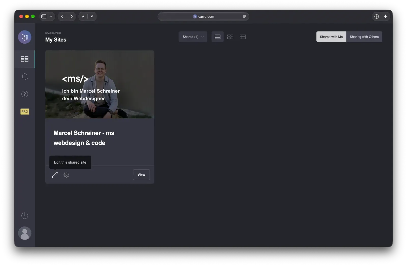Go back with Safari back arrow

pos(62,17)
